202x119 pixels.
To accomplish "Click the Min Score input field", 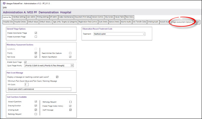I will pos(27,85).
